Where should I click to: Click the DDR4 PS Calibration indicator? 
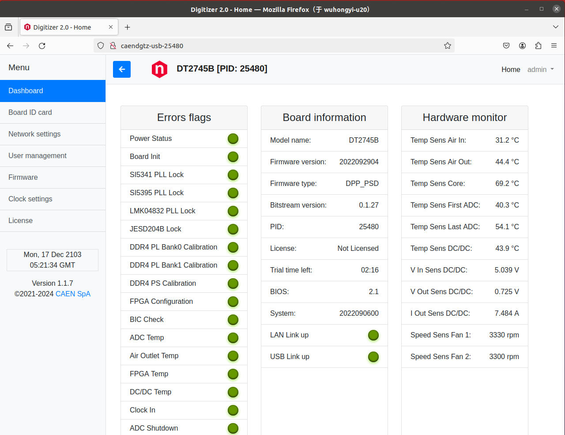pyautogui.click(x=233, y=284)
